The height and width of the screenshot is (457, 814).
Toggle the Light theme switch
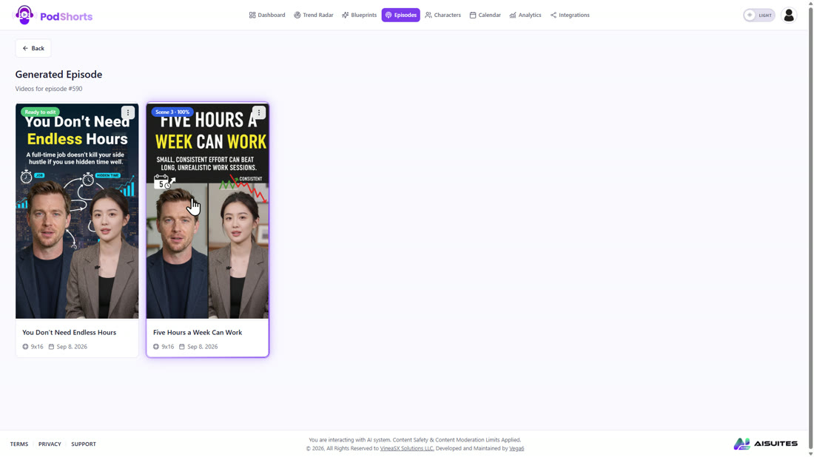pyautogui.click(x=759, y=15)
